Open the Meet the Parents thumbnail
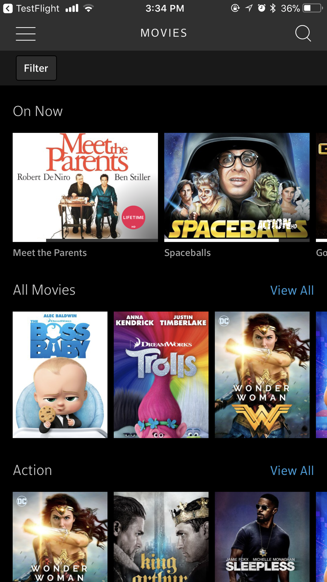The image size is (327, 582). point(85,187)
